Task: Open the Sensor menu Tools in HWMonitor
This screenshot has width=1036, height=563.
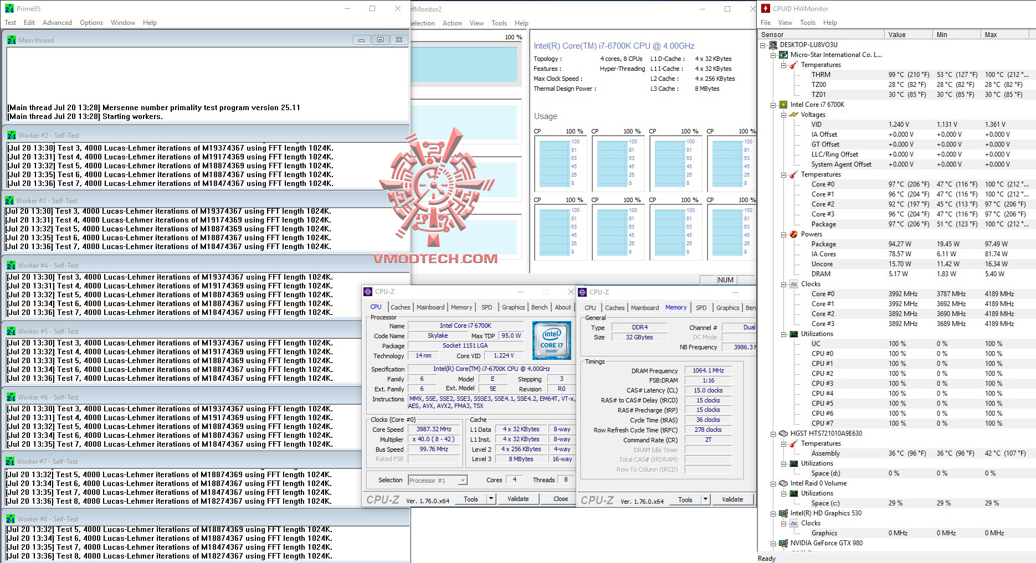Action: 808,23
